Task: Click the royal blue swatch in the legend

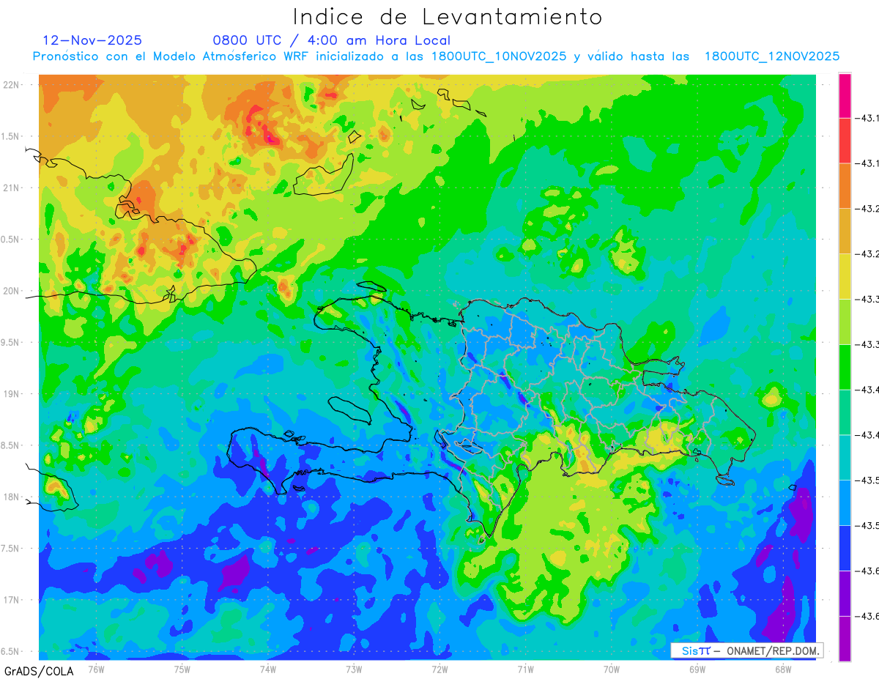Action: tap(845, 549)
